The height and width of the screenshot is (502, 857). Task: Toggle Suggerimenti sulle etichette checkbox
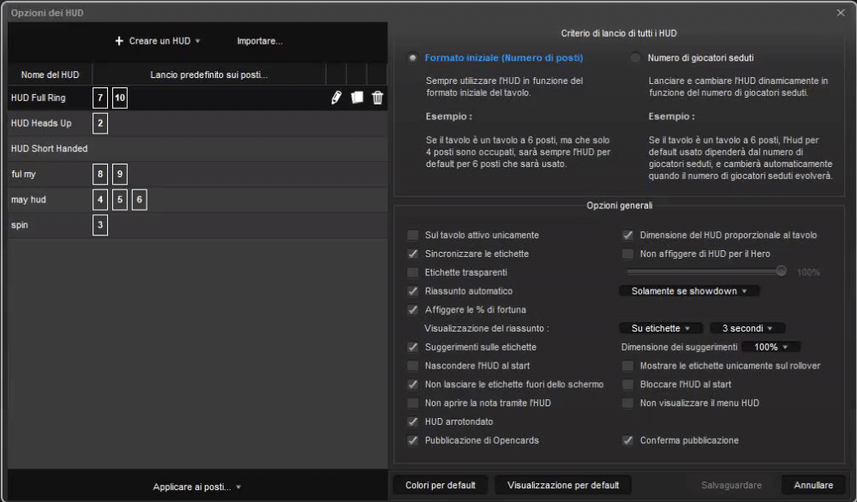point(413,347)
